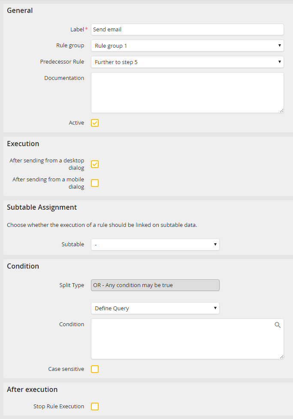293x419 pixels.
Task: Click the Execution section heading
Action: click(x=23, y=144)
